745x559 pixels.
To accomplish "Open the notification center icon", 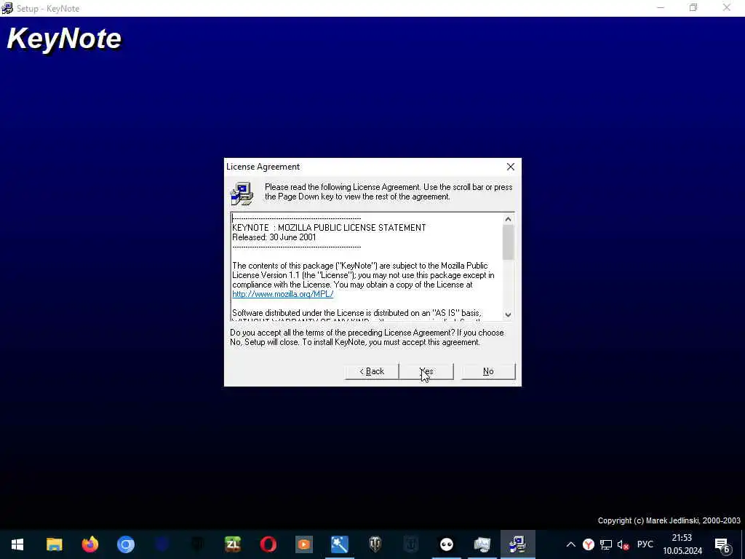I will 722,544.
